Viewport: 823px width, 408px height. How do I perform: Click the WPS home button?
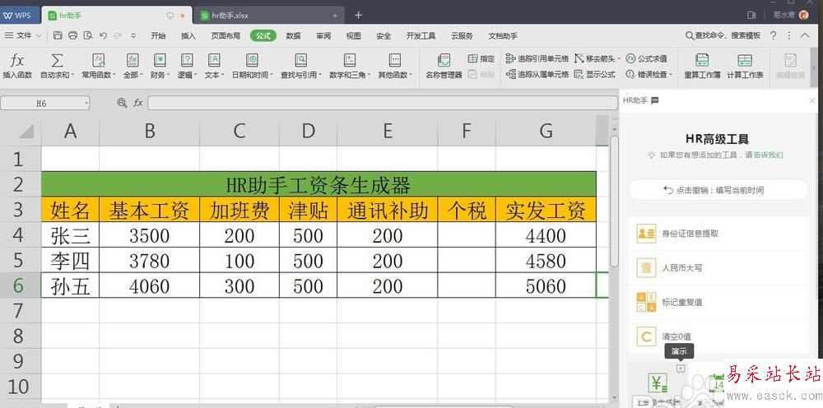(x=19, y=15)
